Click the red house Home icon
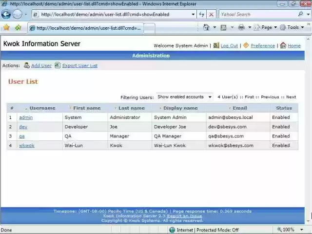 coord(283,45)
